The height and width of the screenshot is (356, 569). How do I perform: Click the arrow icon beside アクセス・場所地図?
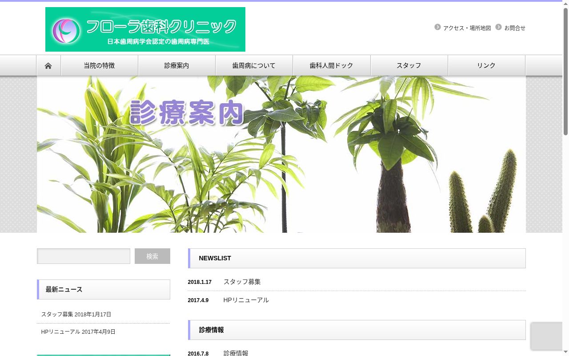click(x=437, y=27)
